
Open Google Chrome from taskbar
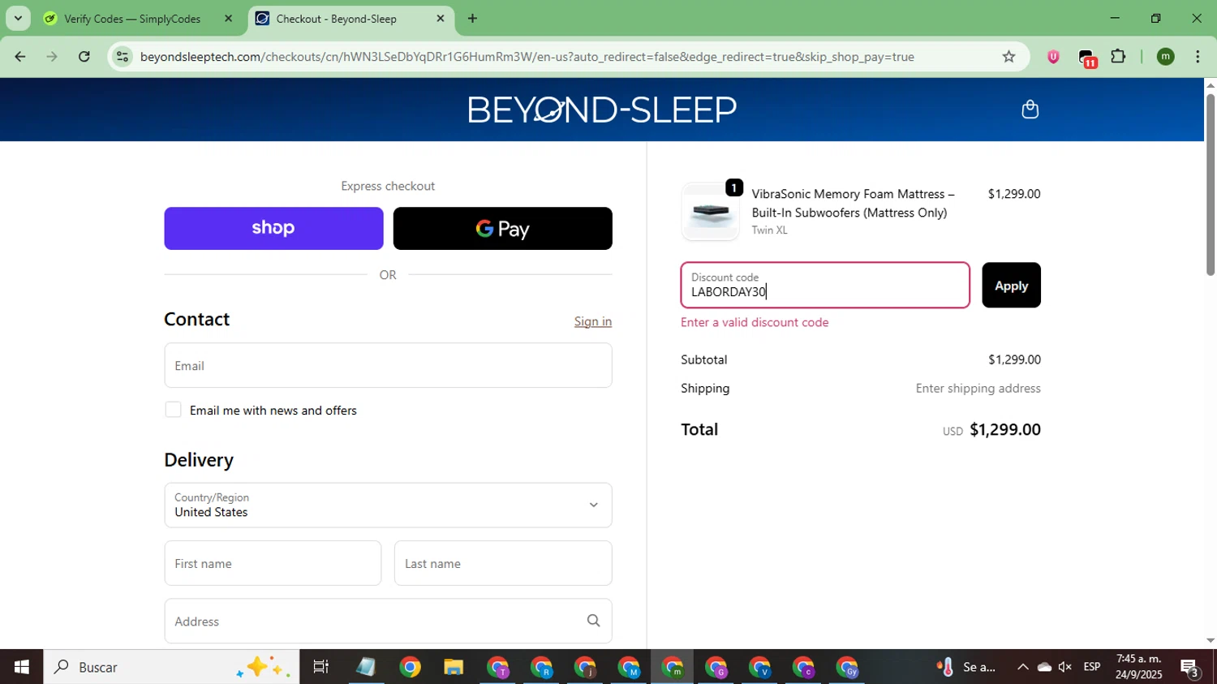click(410, 667)
